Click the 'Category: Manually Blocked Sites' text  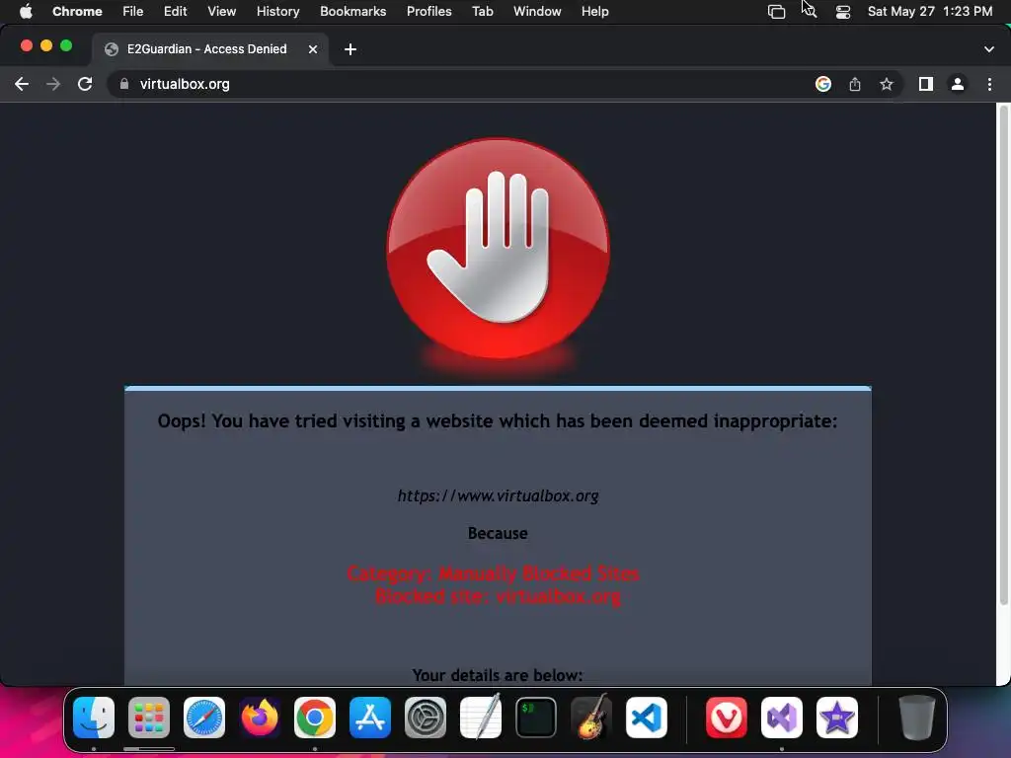494,573
